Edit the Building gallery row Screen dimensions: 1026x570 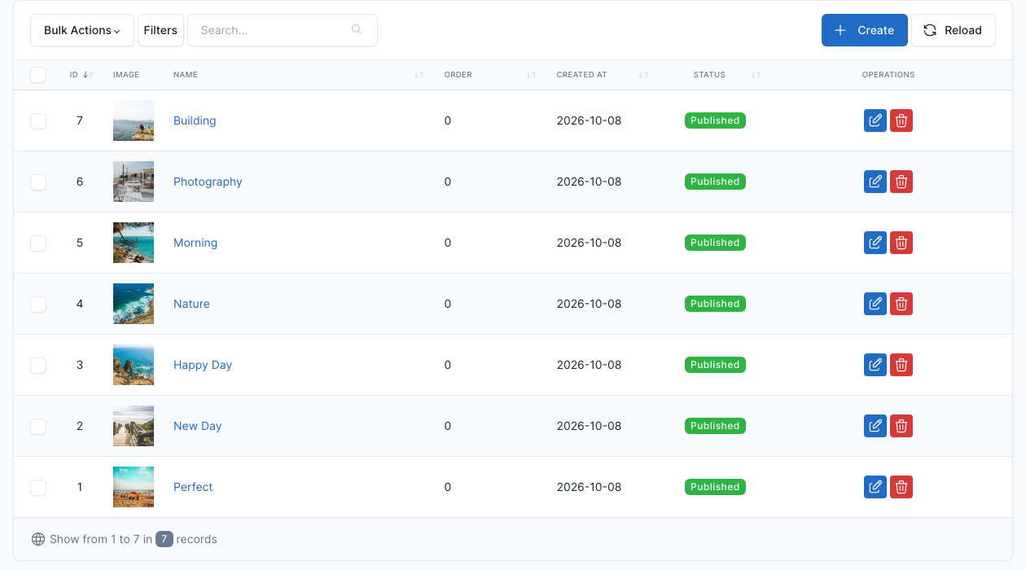point(875,121)
